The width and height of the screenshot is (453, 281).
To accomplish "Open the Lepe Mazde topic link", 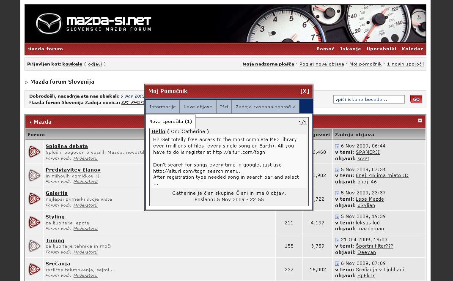I will pyautogui.click(x=370, y=199).
